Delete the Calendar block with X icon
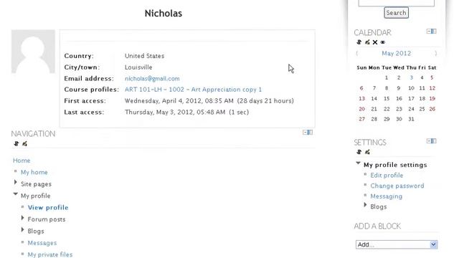Viewport: 459px width, 258px height. tap(375, 42)
